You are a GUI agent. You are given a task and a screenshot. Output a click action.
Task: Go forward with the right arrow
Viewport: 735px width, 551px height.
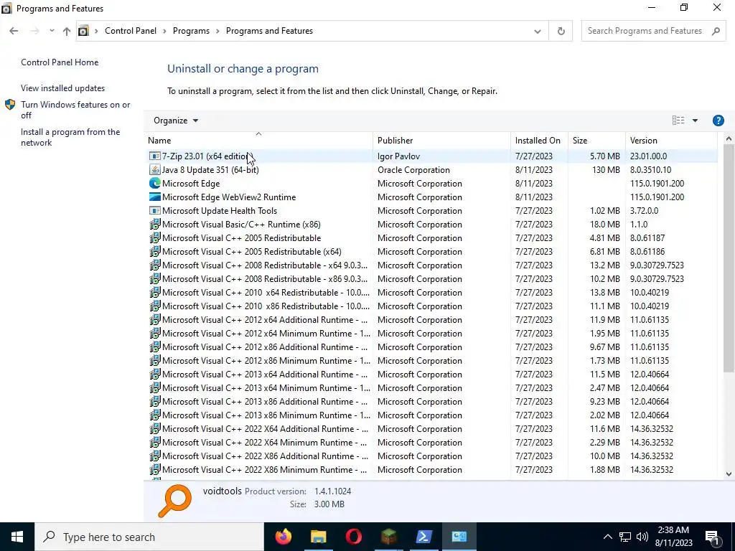tap(34, 31)
